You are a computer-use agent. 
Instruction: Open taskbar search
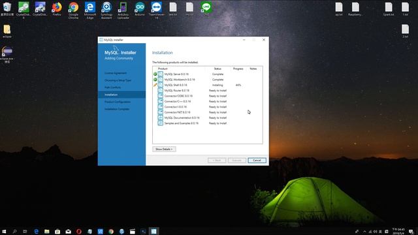coord(14,231)
